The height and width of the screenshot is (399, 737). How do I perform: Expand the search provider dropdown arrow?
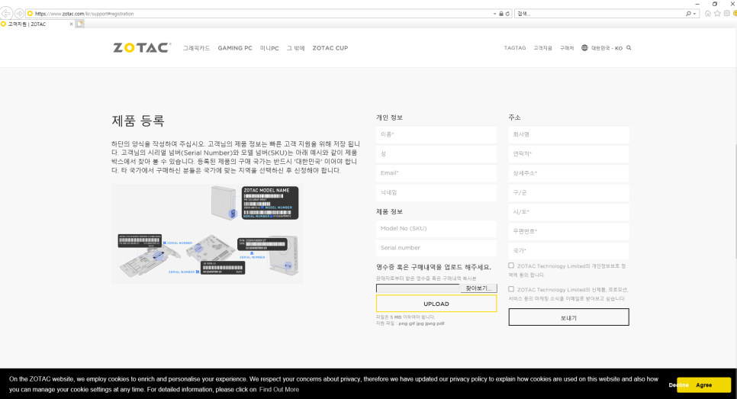coord(695,14)
